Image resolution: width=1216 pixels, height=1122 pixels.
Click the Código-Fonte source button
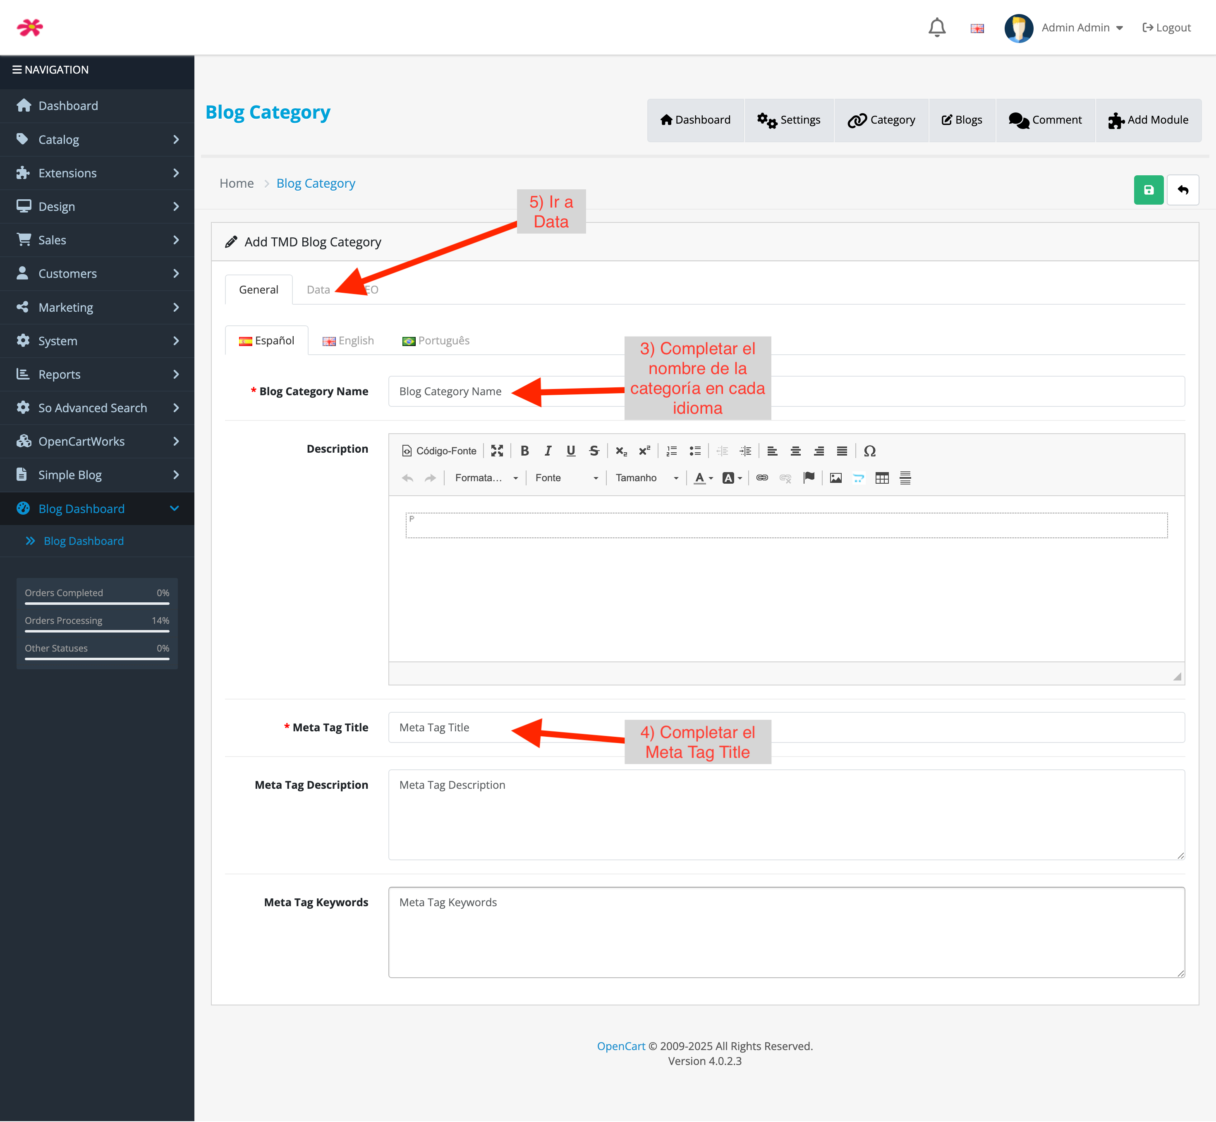(x=439, y=451)
